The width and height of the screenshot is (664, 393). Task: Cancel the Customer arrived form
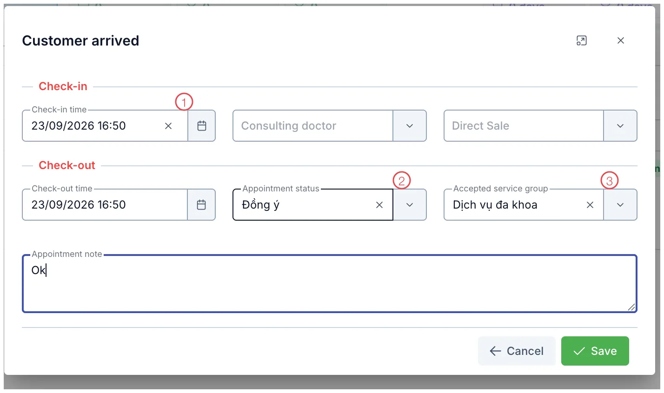tap(517, 351)
